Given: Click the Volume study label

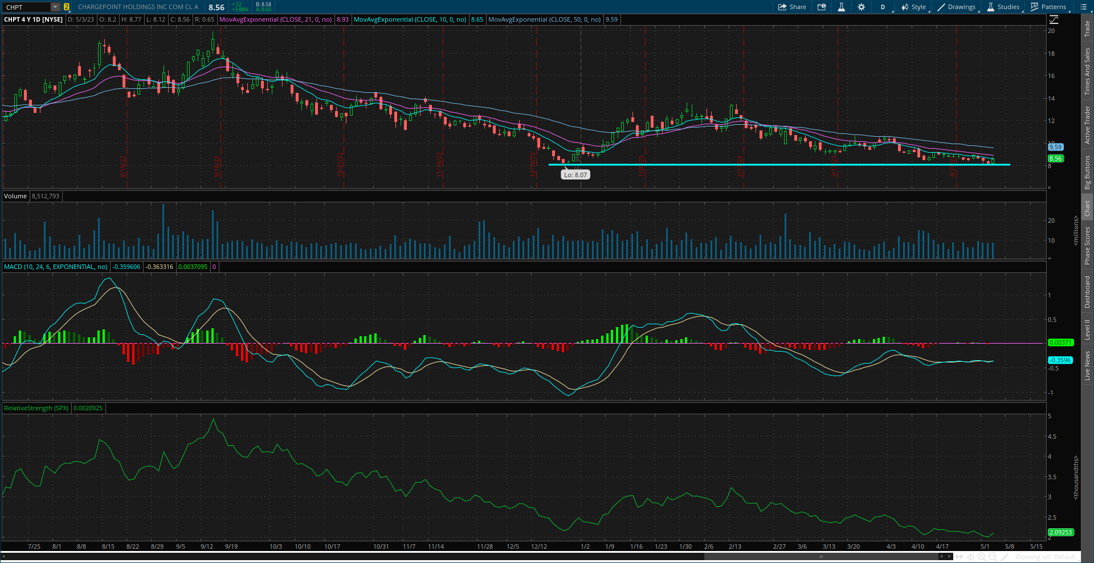Looking at the screenshot, I should click(15, 196).
